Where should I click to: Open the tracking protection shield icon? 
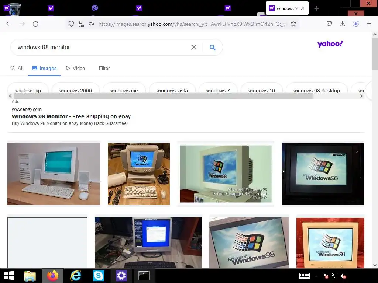[71, 24]
